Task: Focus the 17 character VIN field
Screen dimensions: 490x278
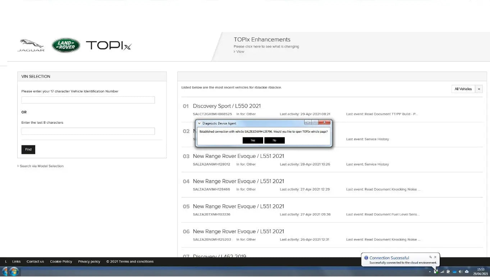Action: tap(88, 100)
